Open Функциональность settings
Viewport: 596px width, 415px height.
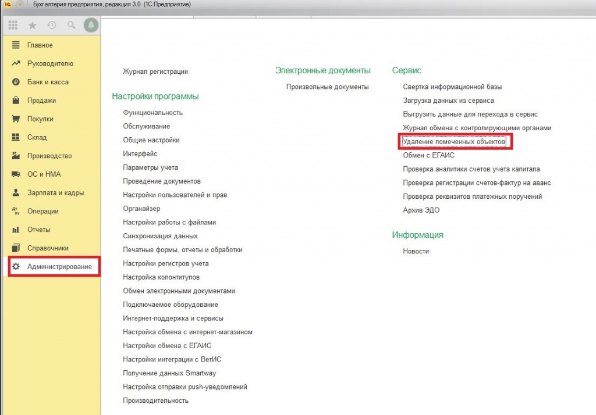tap(152, 113)
